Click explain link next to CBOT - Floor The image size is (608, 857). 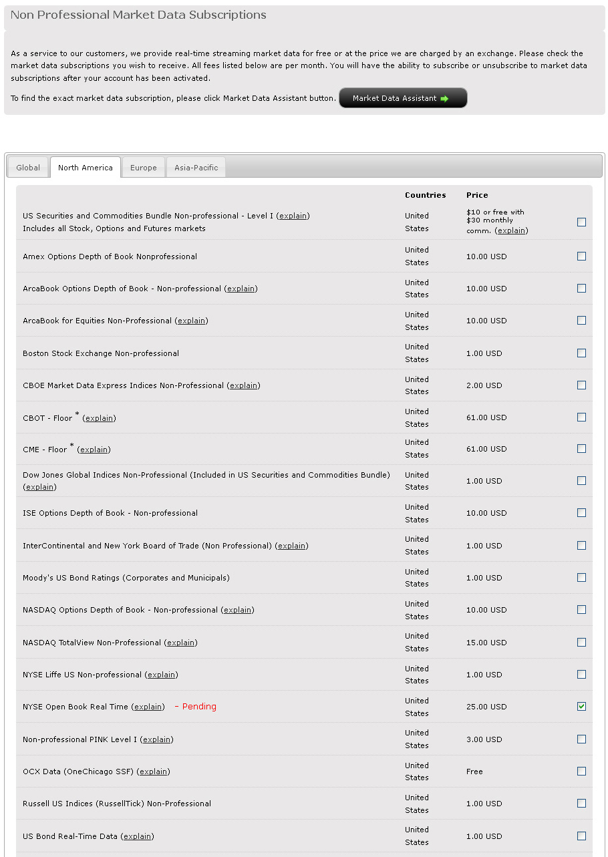point(99,418)
